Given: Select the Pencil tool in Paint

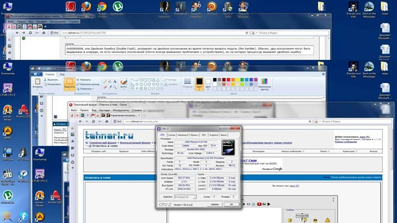Looking at the screenshot, I should (105, 81).
